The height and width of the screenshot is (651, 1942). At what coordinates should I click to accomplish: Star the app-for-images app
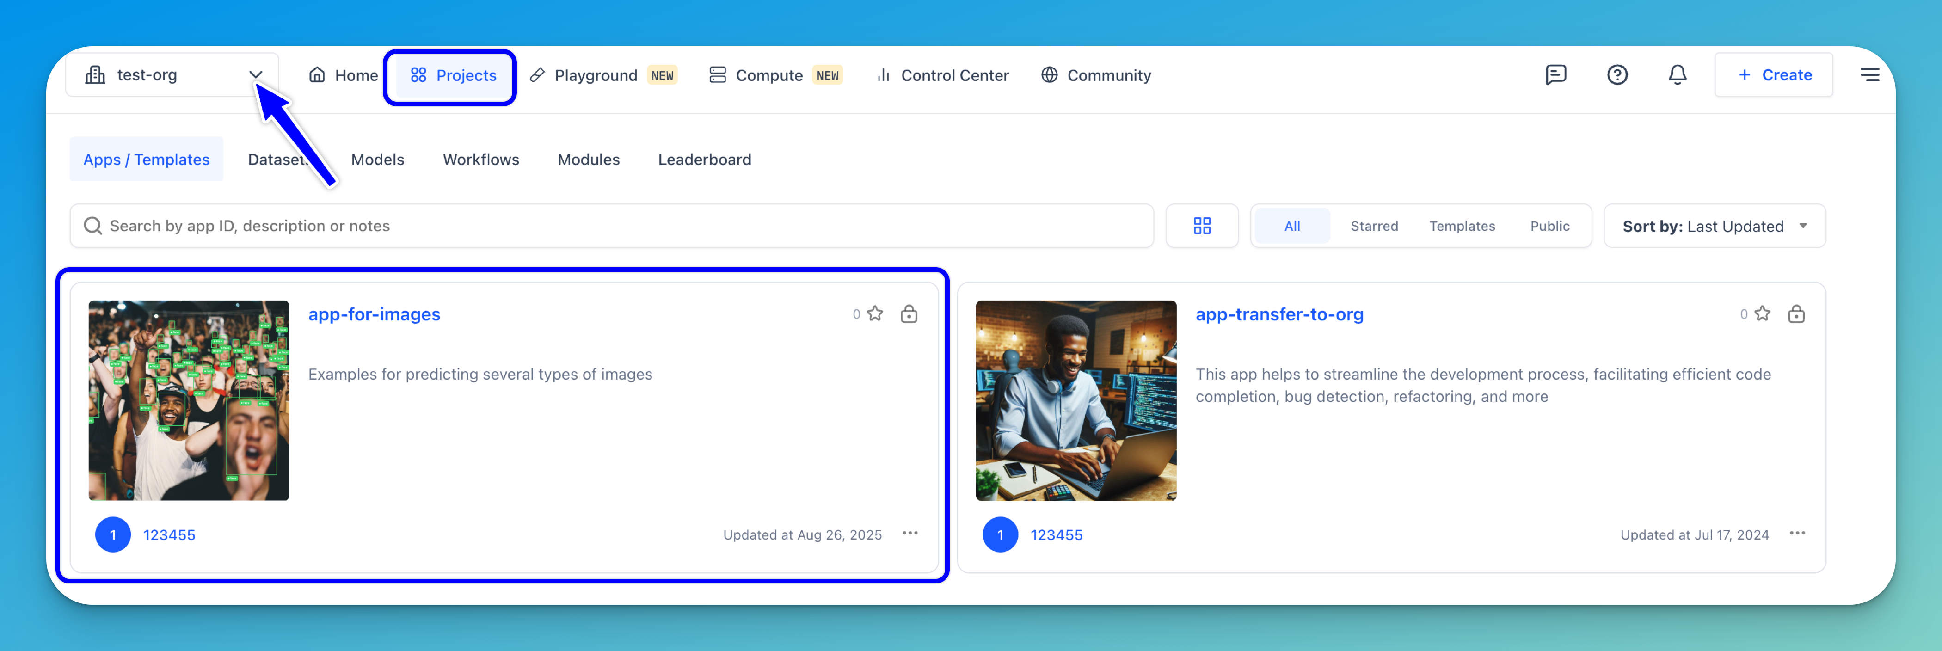pyautogui.click(x=874, y=313)
